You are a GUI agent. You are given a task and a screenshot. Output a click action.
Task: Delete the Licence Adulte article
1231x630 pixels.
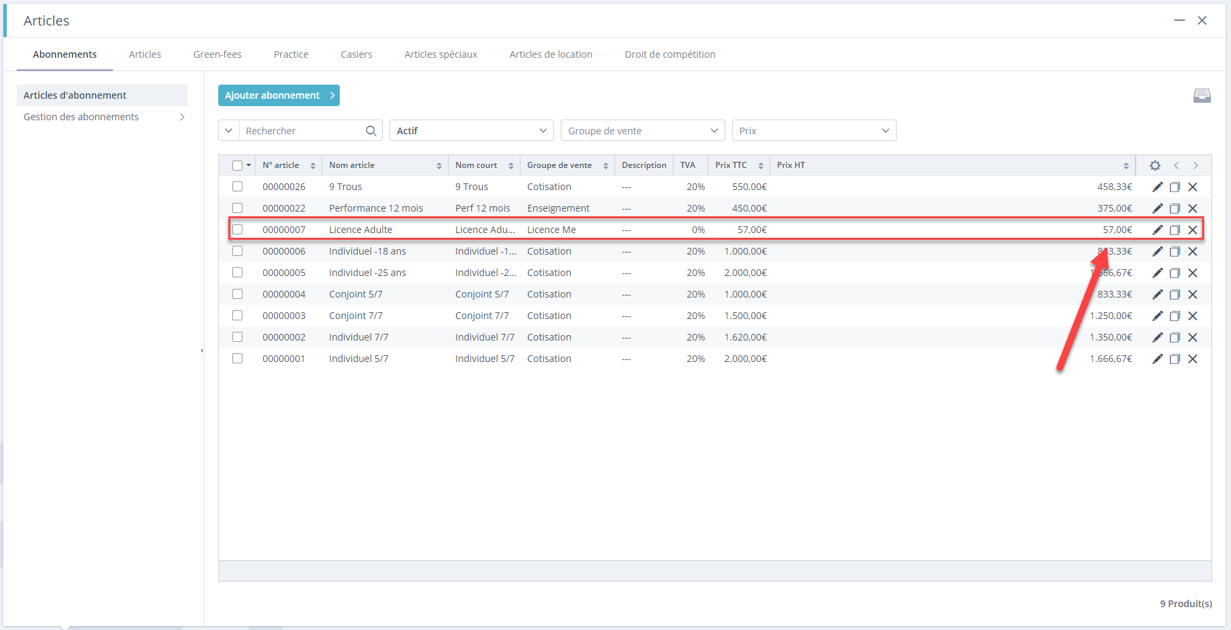(x=1193, y=230)
